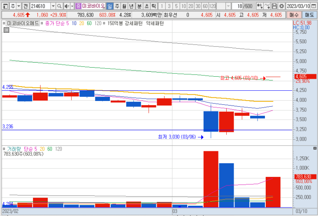Select the 1 interval button
Viewport: 318px width, 216px height.
click(162, 6)
